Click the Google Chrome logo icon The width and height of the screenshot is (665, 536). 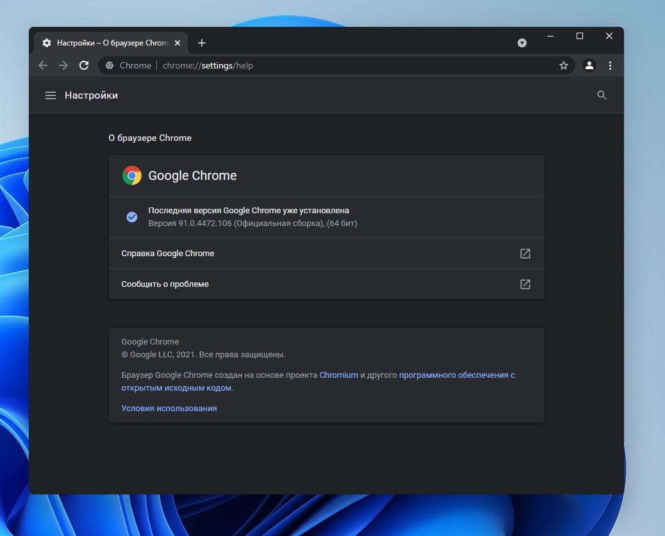132,175
